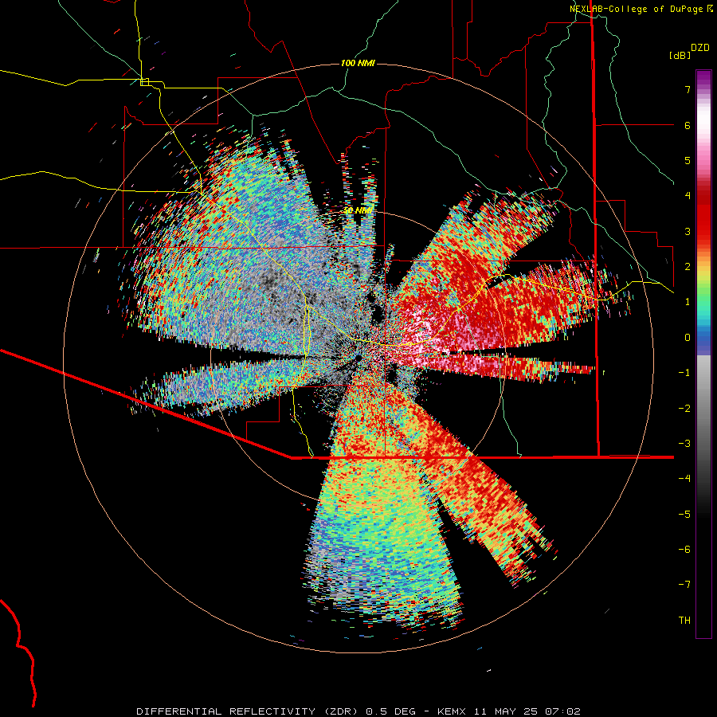The width and height of the screenshot is (717, 717).
Task: Click the 5 value on the color scale
Action: (x=688, y=160)
